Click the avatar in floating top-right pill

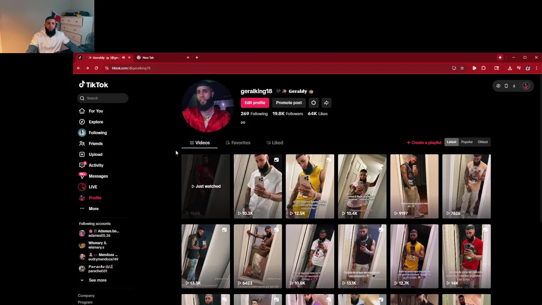coord(526,86)
